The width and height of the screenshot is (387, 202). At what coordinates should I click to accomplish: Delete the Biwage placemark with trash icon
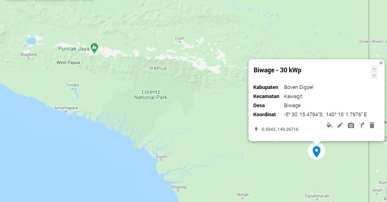[x=372, y=125]
